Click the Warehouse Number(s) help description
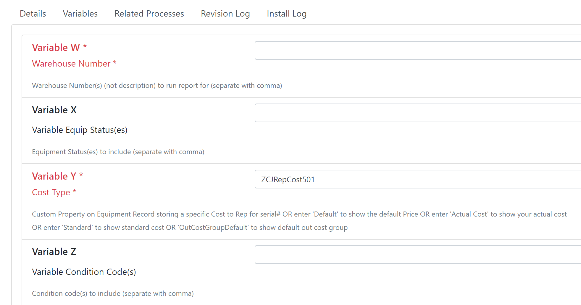 coord(157,85)
